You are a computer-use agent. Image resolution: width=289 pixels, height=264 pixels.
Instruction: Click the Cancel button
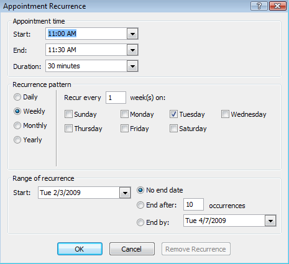(132, 249)
